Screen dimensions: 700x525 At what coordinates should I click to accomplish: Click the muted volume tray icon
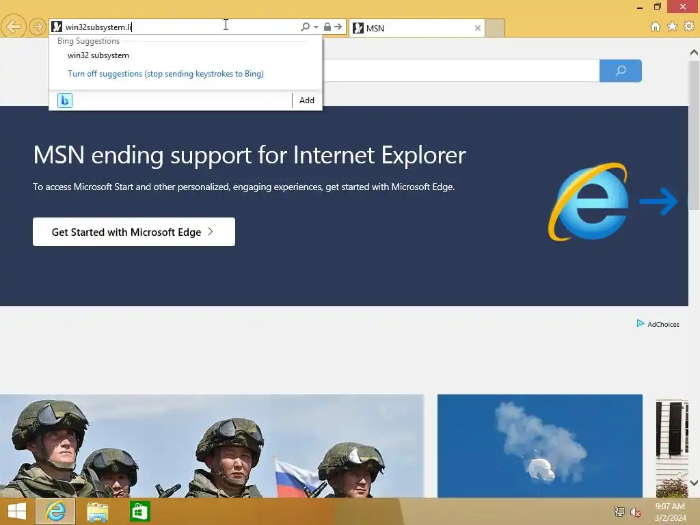point(635,512)
